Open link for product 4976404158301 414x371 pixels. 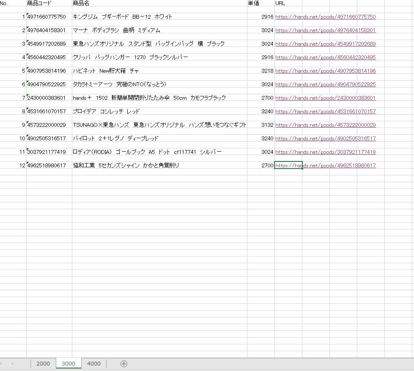[325, 30]
